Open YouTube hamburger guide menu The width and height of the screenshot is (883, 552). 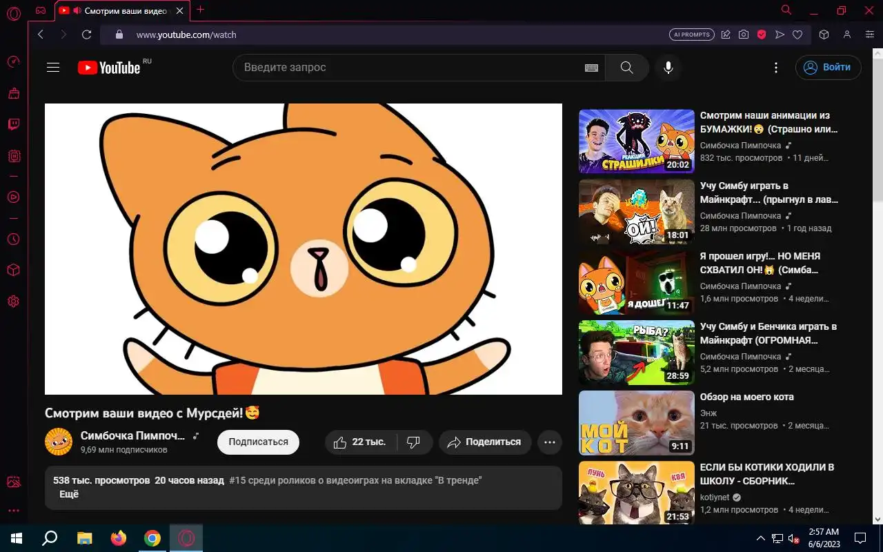coord(53,68)
